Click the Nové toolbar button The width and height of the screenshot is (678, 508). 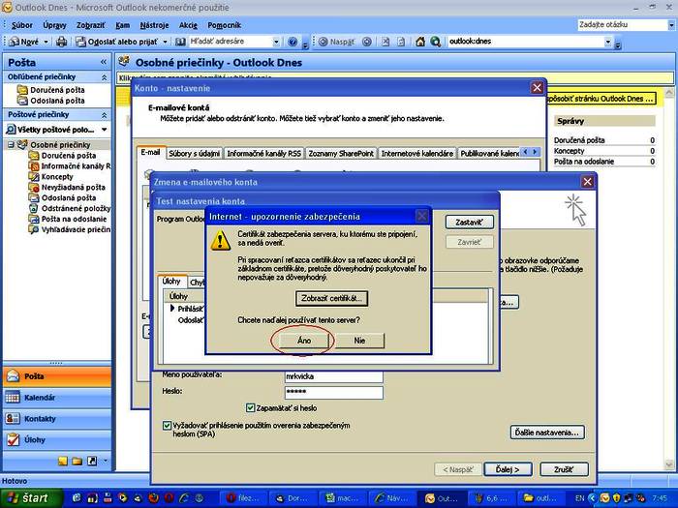(24, 42)
